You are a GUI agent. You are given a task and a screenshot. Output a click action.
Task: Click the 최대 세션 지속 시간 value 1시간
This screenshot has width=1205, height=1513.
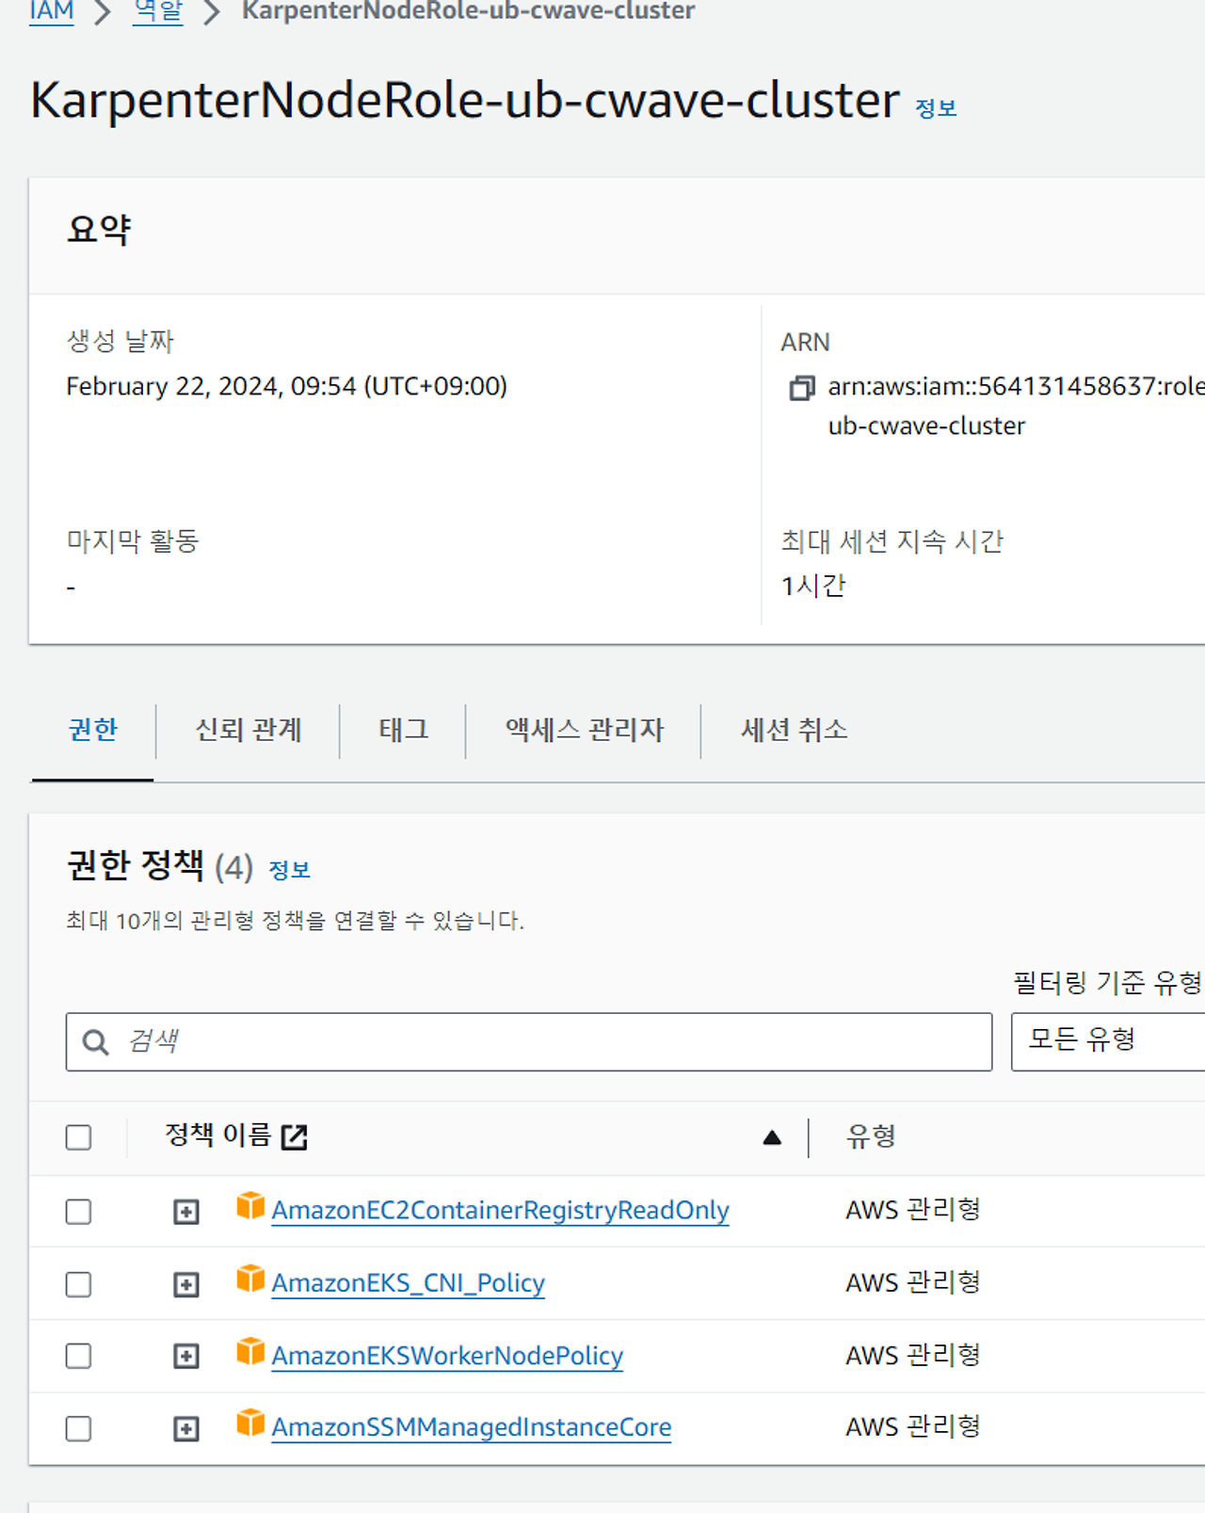(813, 586)
